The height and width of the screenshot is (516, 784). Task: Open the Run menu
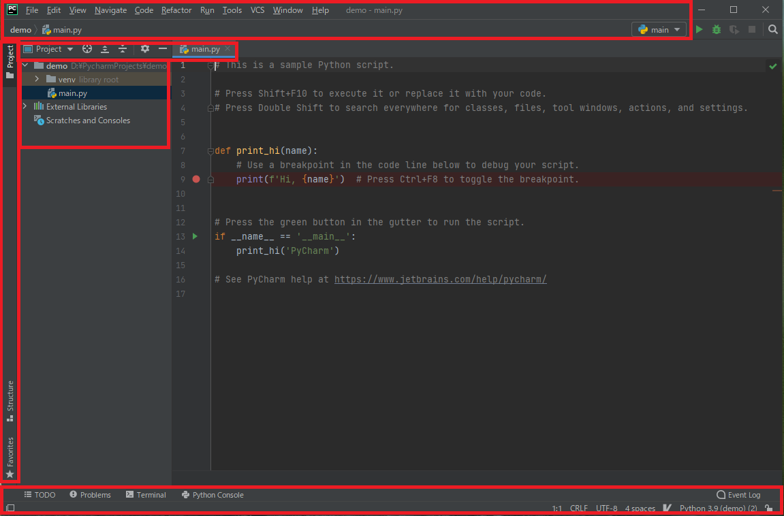[207, 10]
